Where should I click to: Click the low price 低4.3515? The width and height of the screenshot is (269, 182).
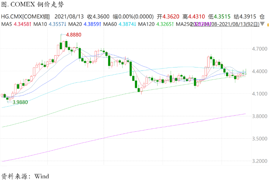coord(219,17)
